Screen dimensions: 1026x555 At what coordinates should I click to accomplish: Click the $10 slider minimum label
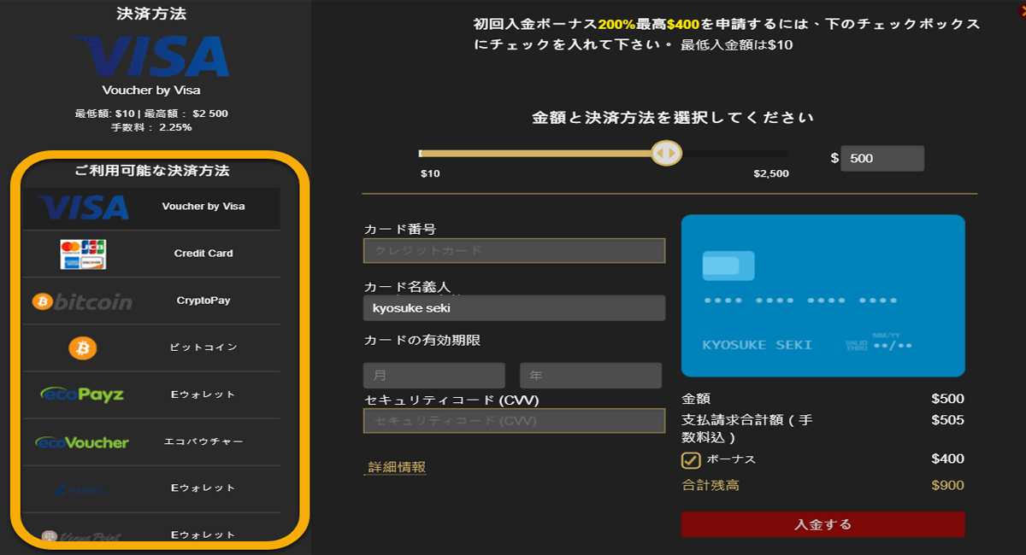(x=430, y=174)
